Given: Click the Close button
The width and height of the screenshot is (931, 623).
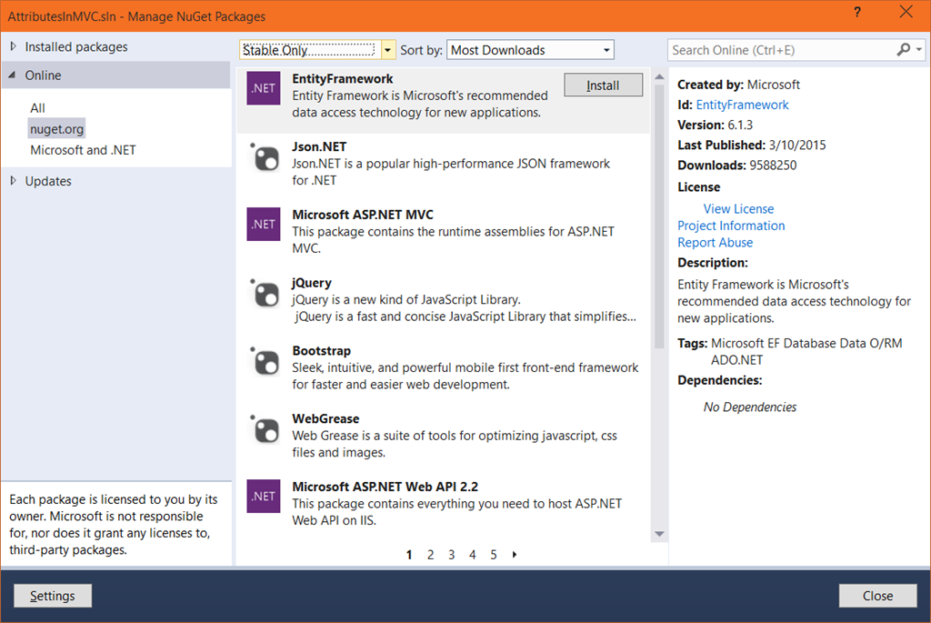Looking at the screenshot, I should point(877,596).
